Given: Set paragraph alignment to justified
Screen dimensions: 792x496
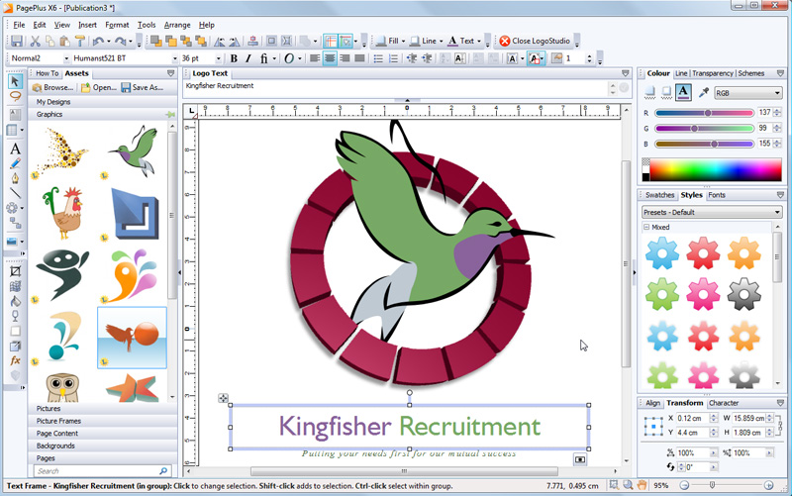Looking at the screenshot, I should pyautogui.click(x=359, y=58).
